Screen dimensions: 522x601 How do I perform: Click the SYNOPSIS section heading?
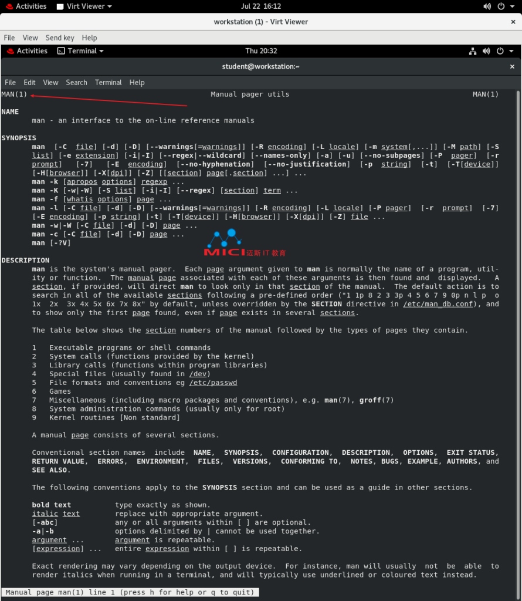pyautogui.click(x=19, y=138)
